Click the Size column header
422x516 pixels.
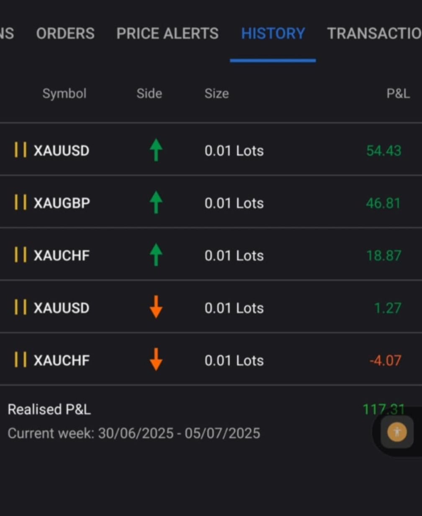click(216, 93)
